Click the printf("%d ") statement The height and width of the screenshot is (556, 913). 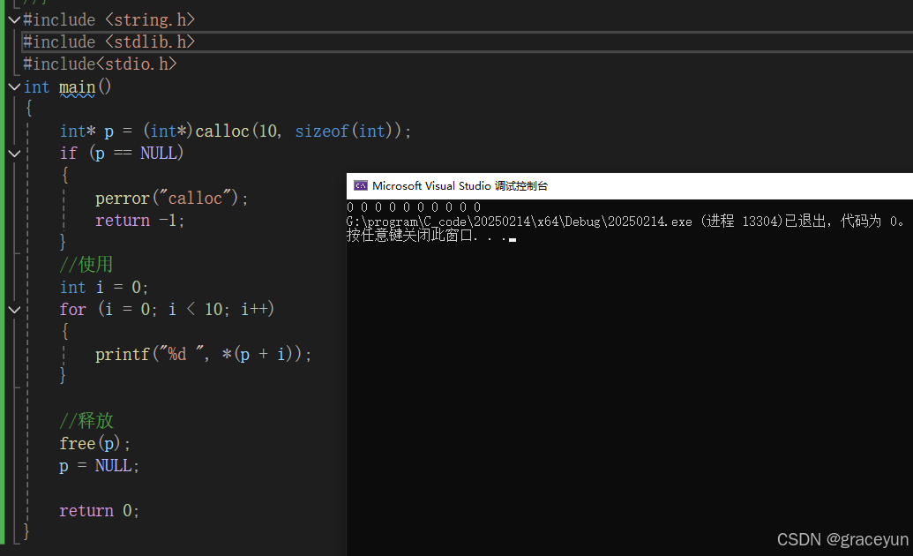coord(203,355)
